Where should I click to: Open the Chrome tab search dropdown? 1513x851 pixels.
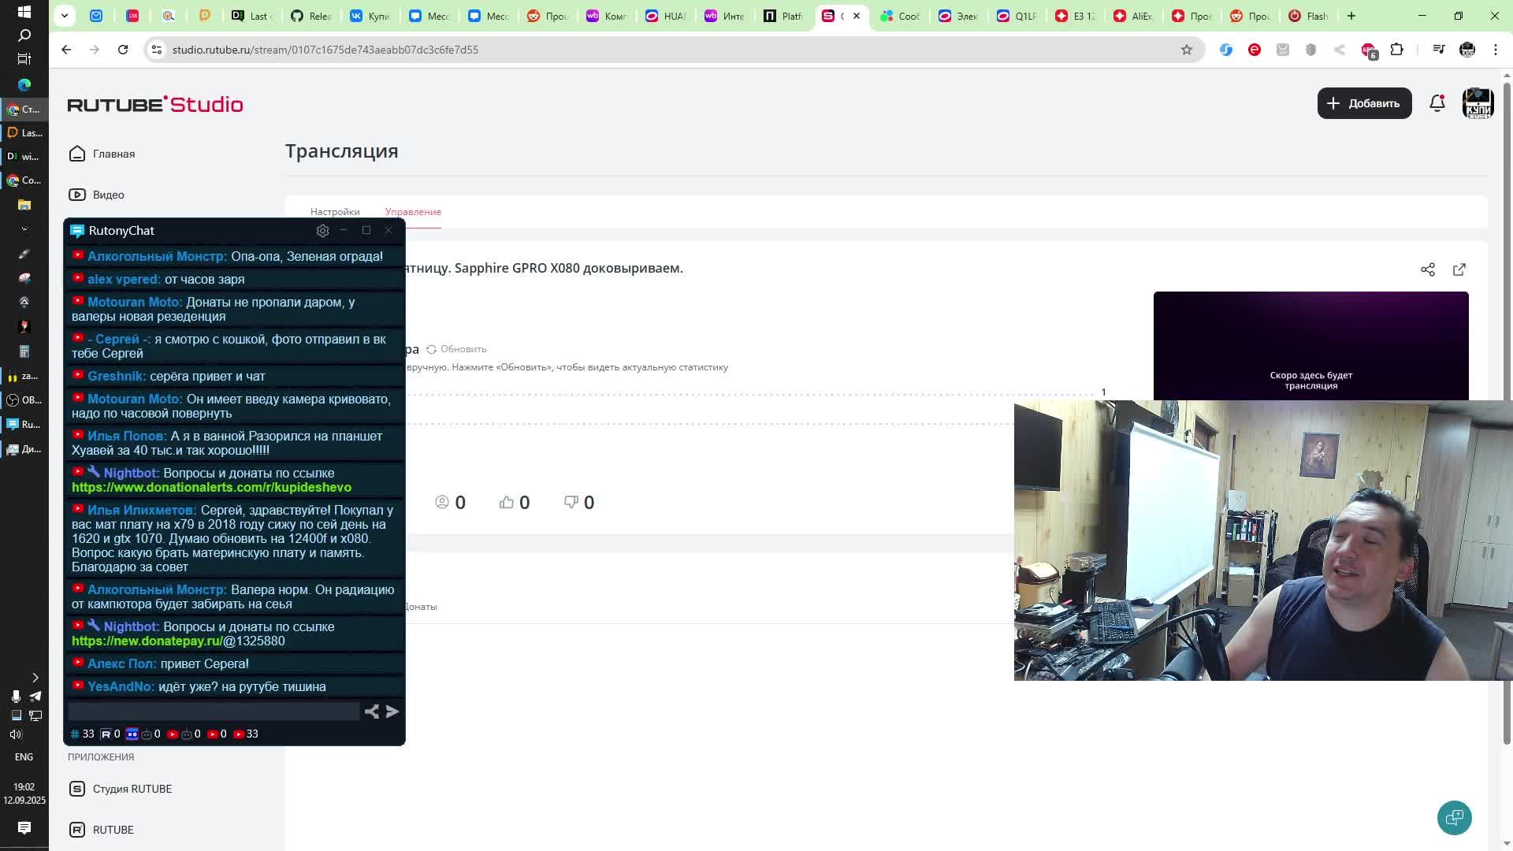point(65,16)
